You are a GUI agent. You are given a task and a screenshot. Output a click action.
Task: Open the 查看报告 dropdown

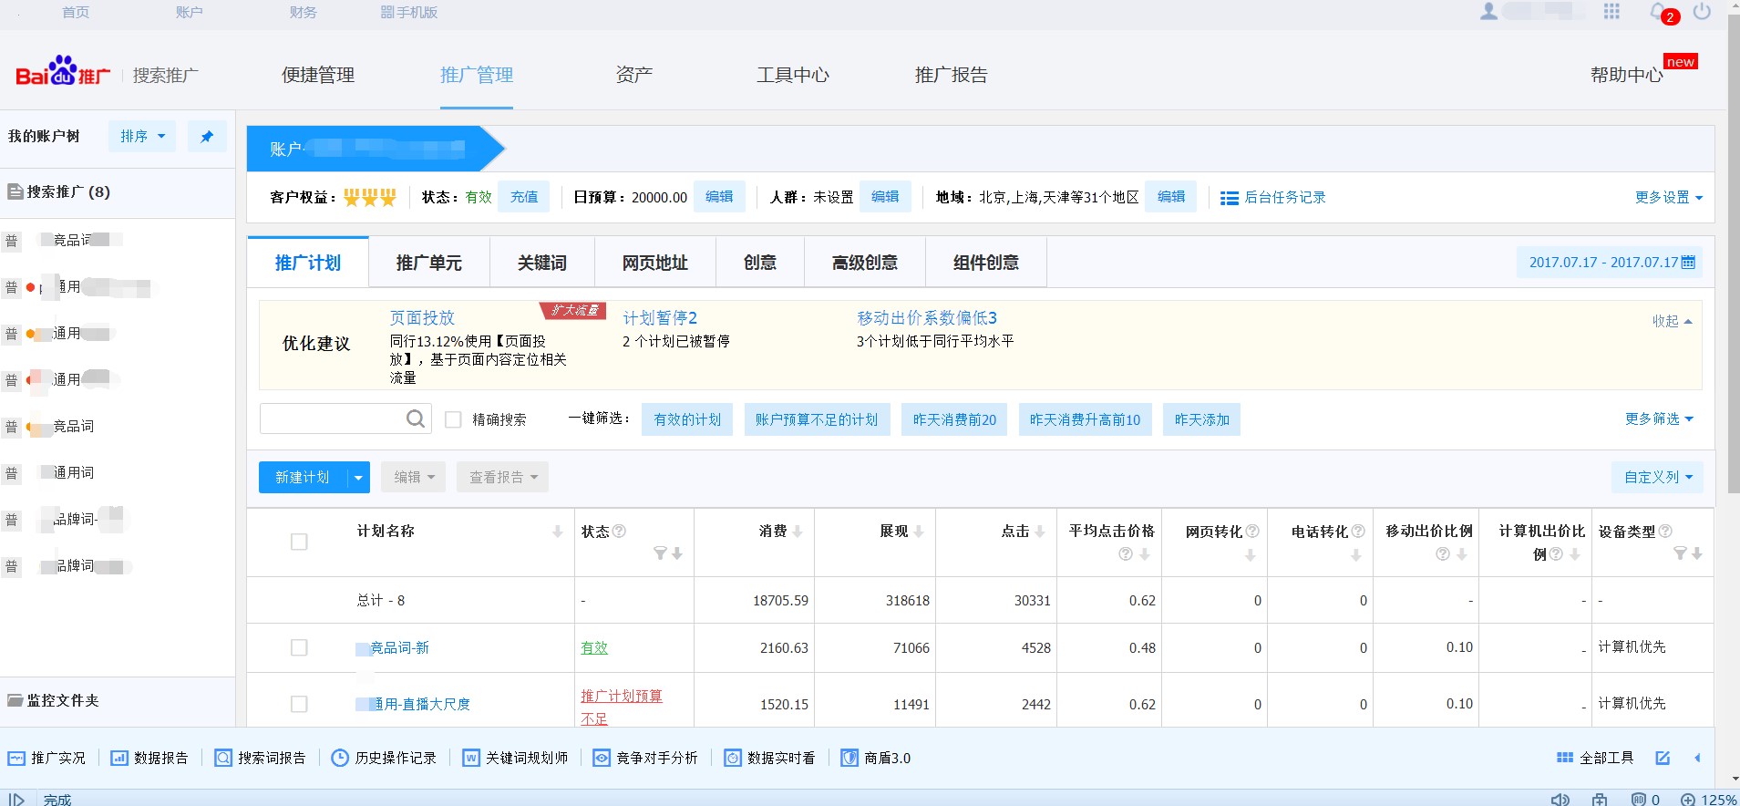[x=502, y=477]
